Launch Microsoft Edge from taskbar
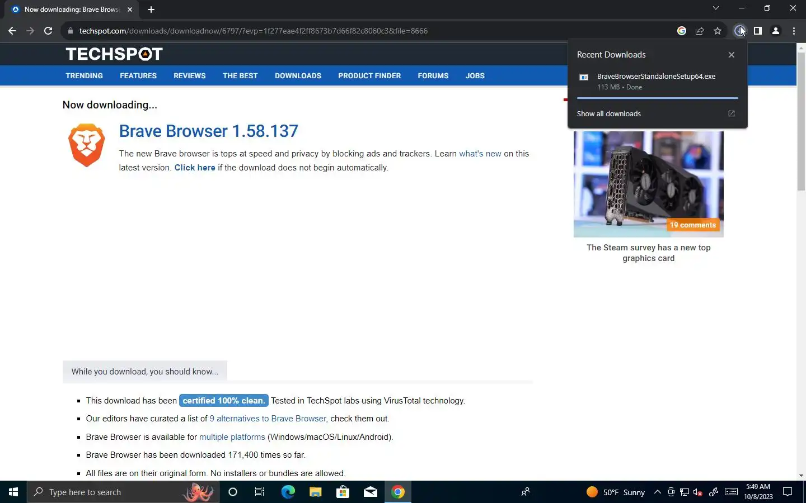 pos(288,492)
